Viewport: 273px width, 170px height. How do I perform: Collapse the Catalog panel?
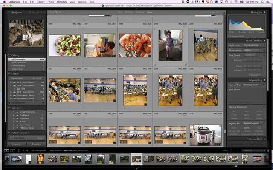(x=9, y=55)
